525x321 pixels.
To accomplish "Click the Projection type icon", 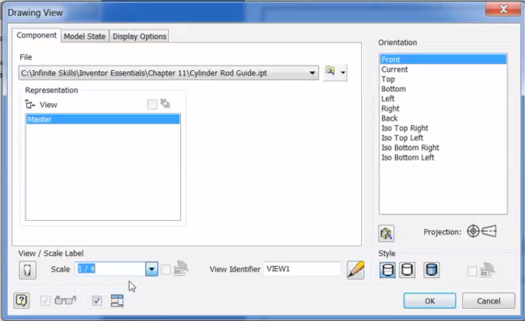I will pyautogui.click(x=481, y=231).
